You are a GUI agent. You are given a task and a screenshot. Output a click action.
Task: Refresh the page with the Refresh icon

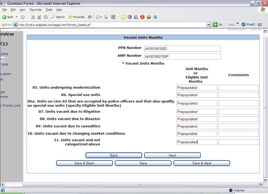[x=39, y=17]
